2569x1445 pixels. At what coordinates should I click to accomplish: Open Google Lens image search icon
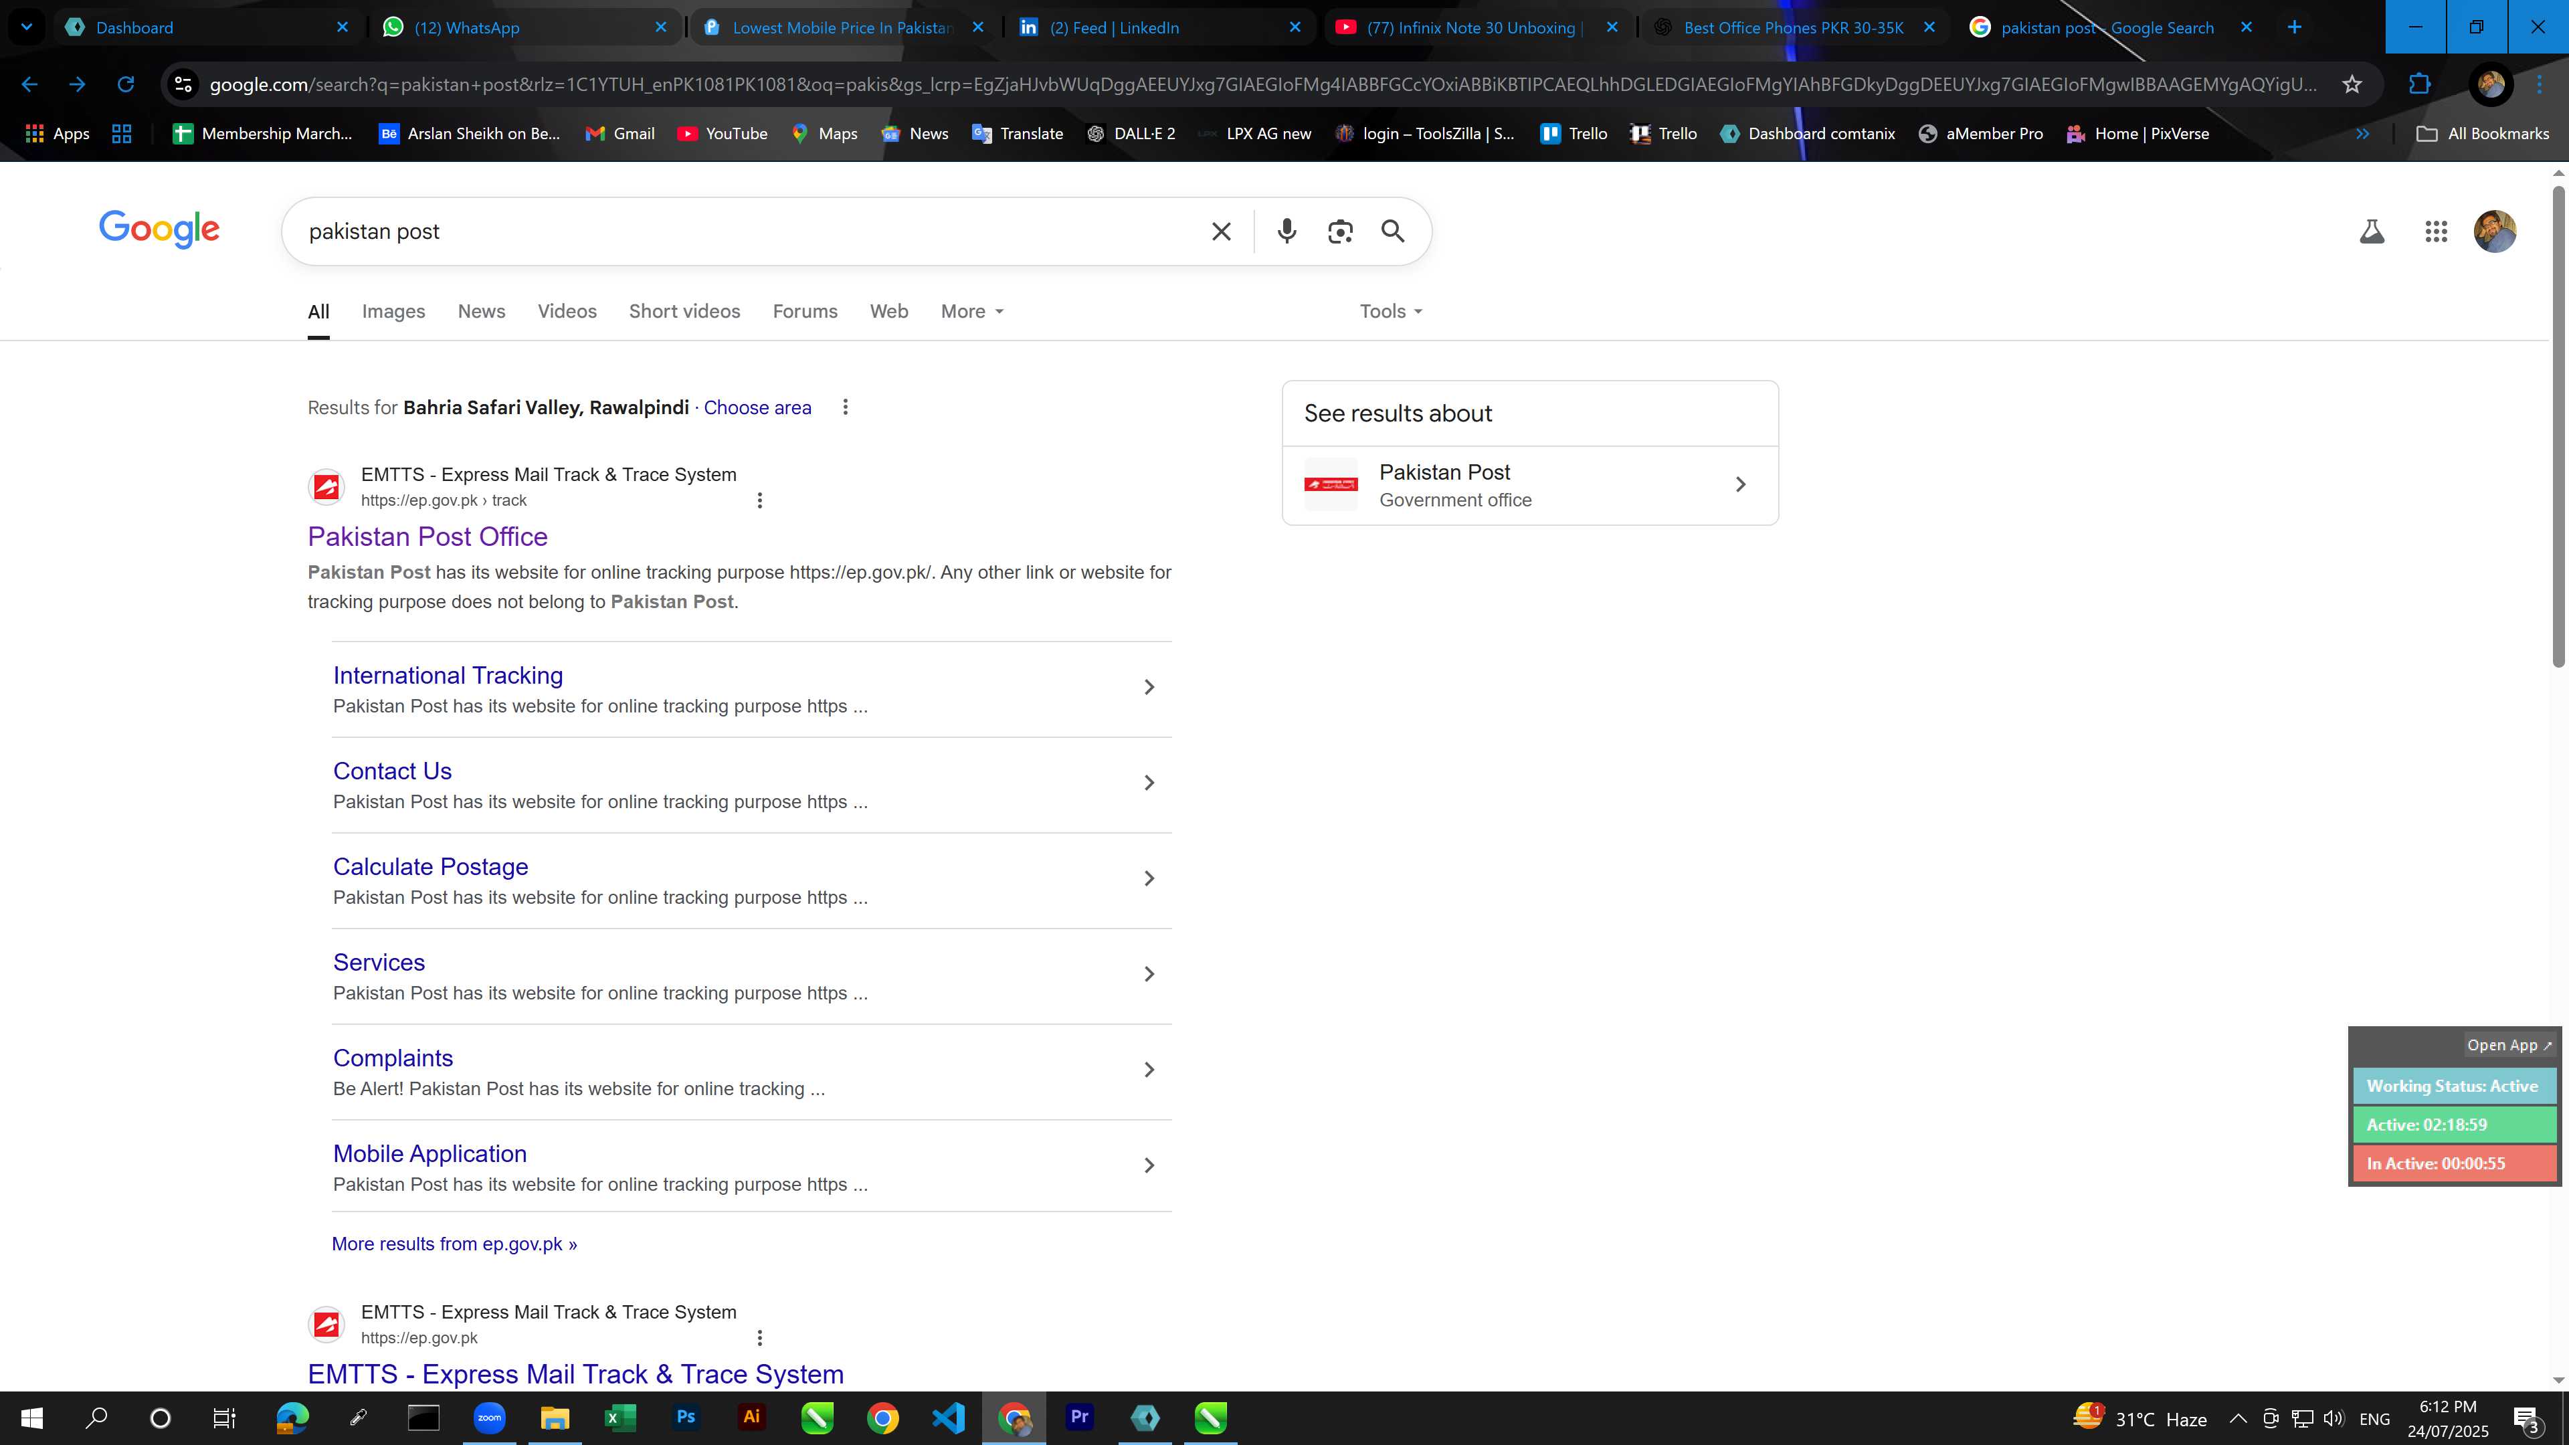[x=1340, y=231]
